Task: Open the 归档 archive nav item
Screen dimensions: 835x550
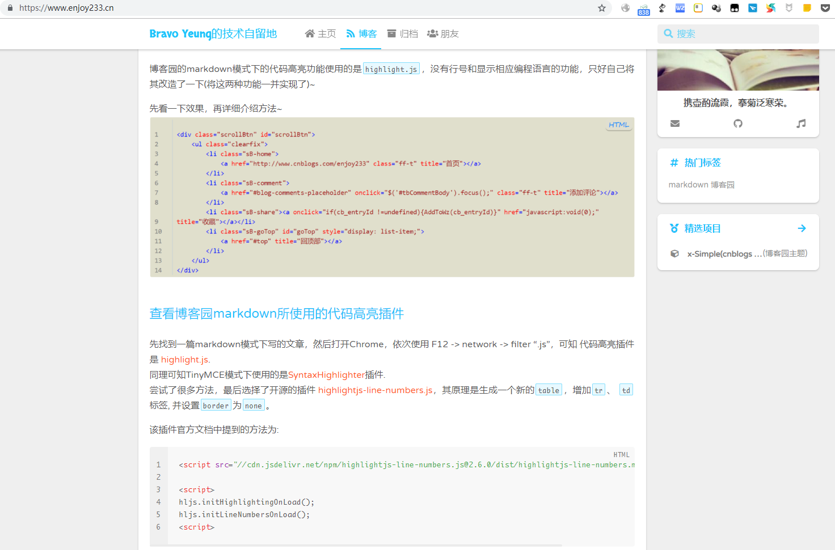Action: point(403,34)
